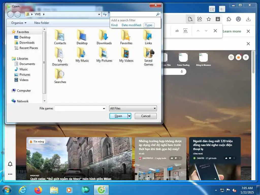Click the New folder button
Viewport: 260px width, 195px height.
42,23
